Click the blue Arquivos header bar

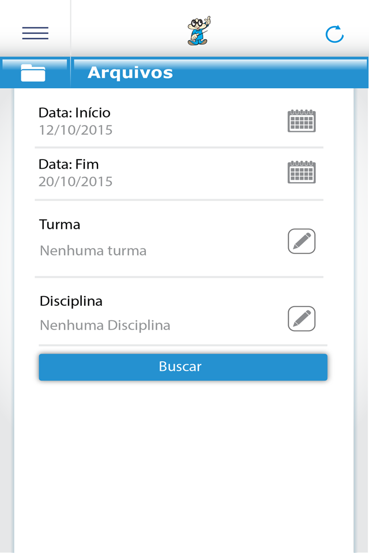pos(259,73)
